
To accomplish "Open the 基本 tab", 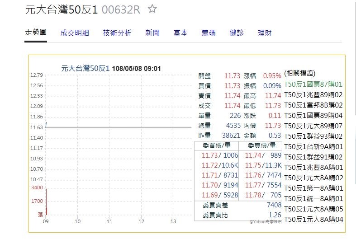I will tap(180, 33).
